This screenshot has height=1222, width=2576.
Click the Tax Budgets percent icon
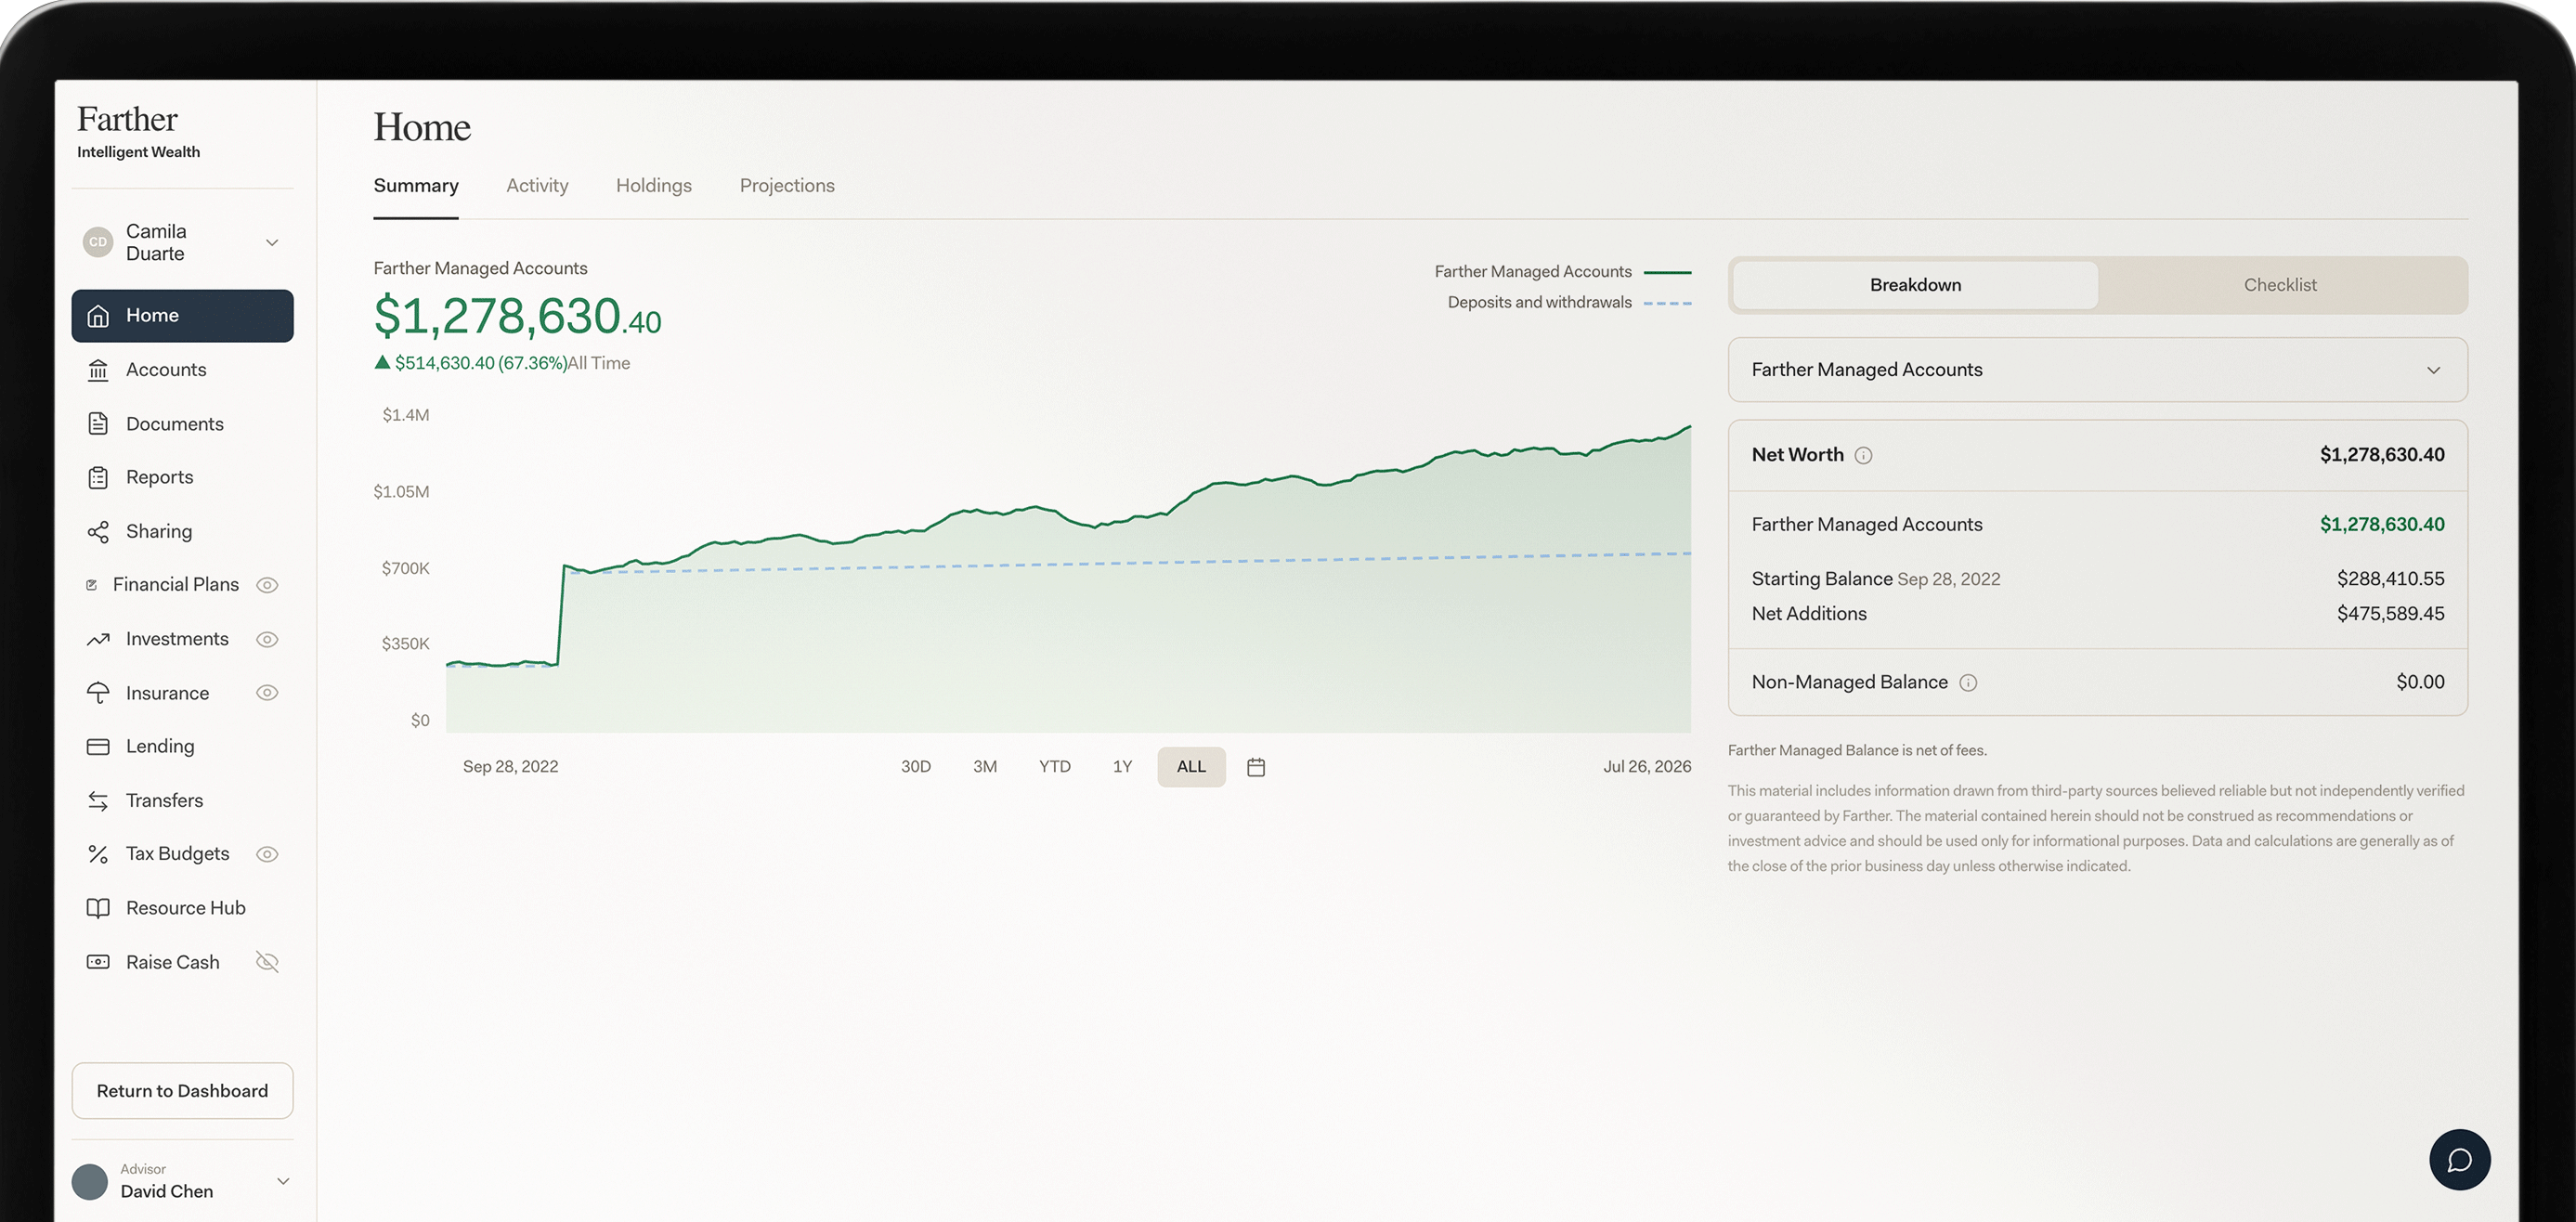coord(98,854)
